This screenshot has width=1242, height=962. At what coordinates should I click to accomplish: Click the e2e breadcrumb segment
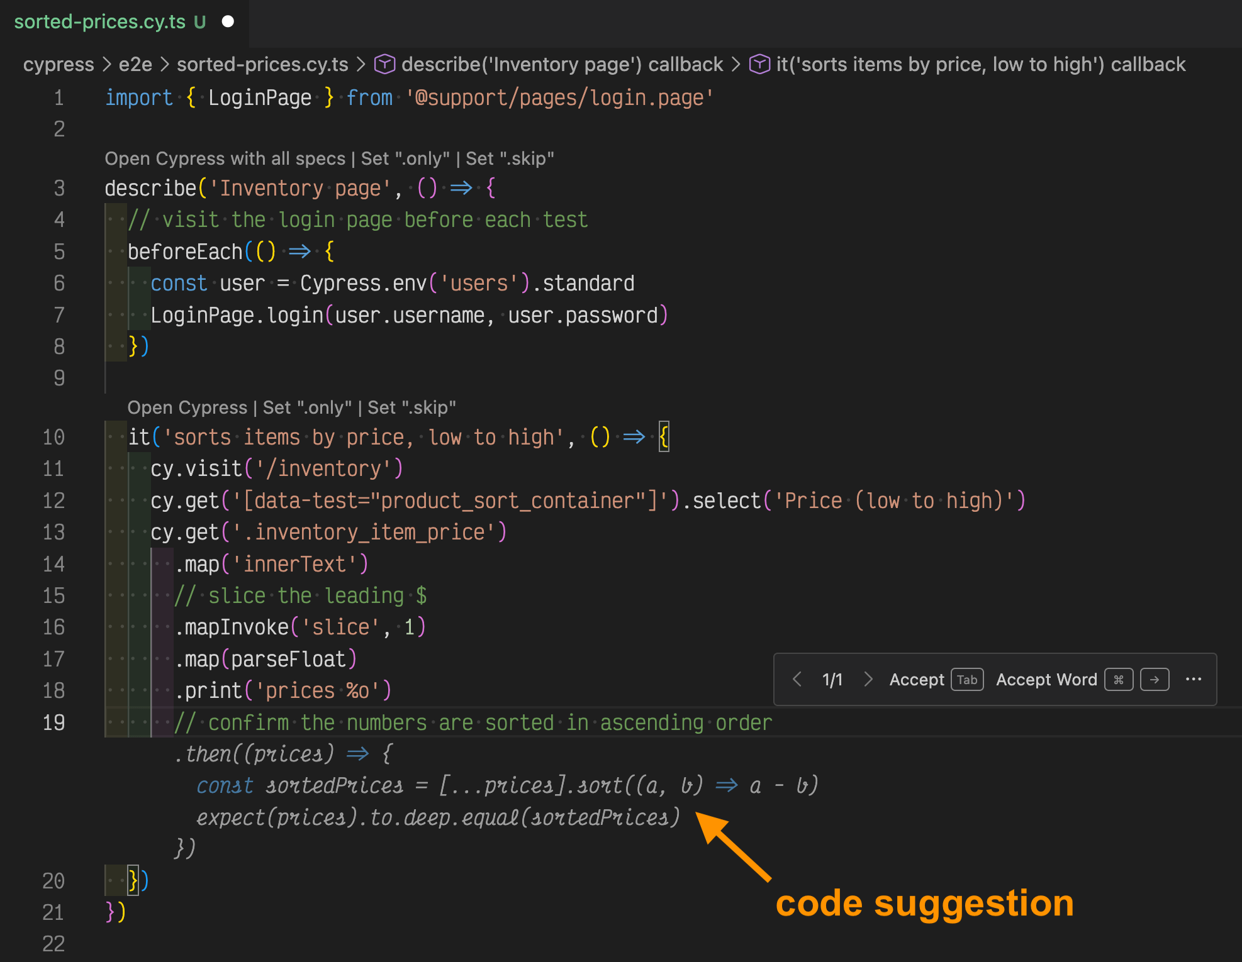point(135,64)
